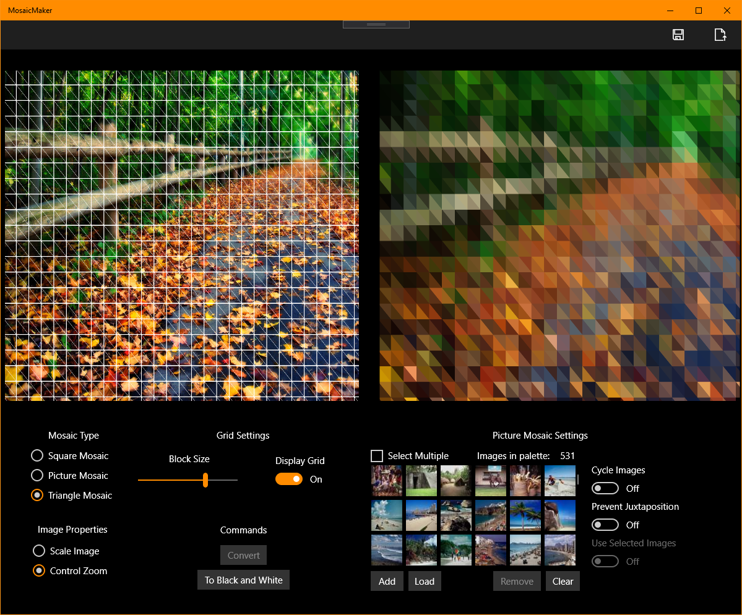The height and width of the screenshot is (615, 742).
Task: Select the two palm trees beach thumbnail
Action: tap(525, 515)
